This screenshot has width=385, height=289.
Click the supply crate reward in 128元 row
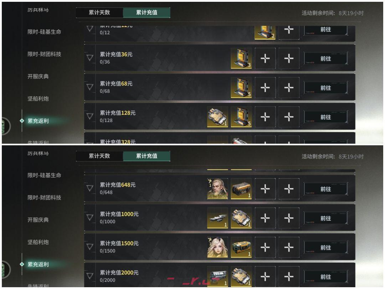tap(217, 117)
